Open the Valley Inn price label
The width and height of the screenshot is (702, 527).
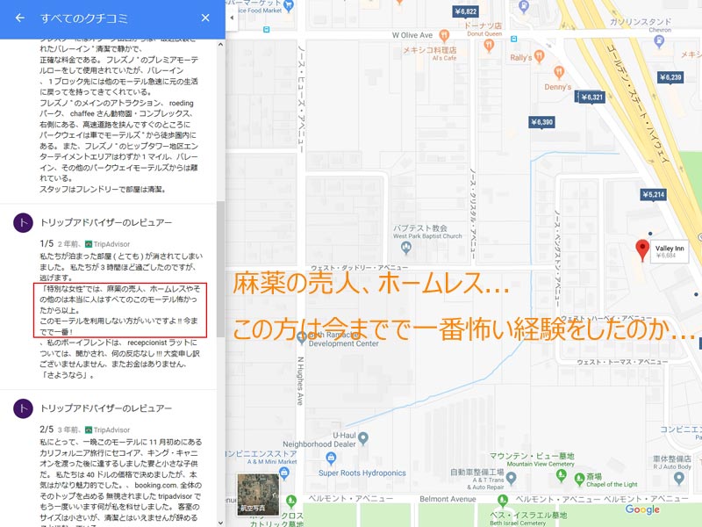(x=670, y=251)
